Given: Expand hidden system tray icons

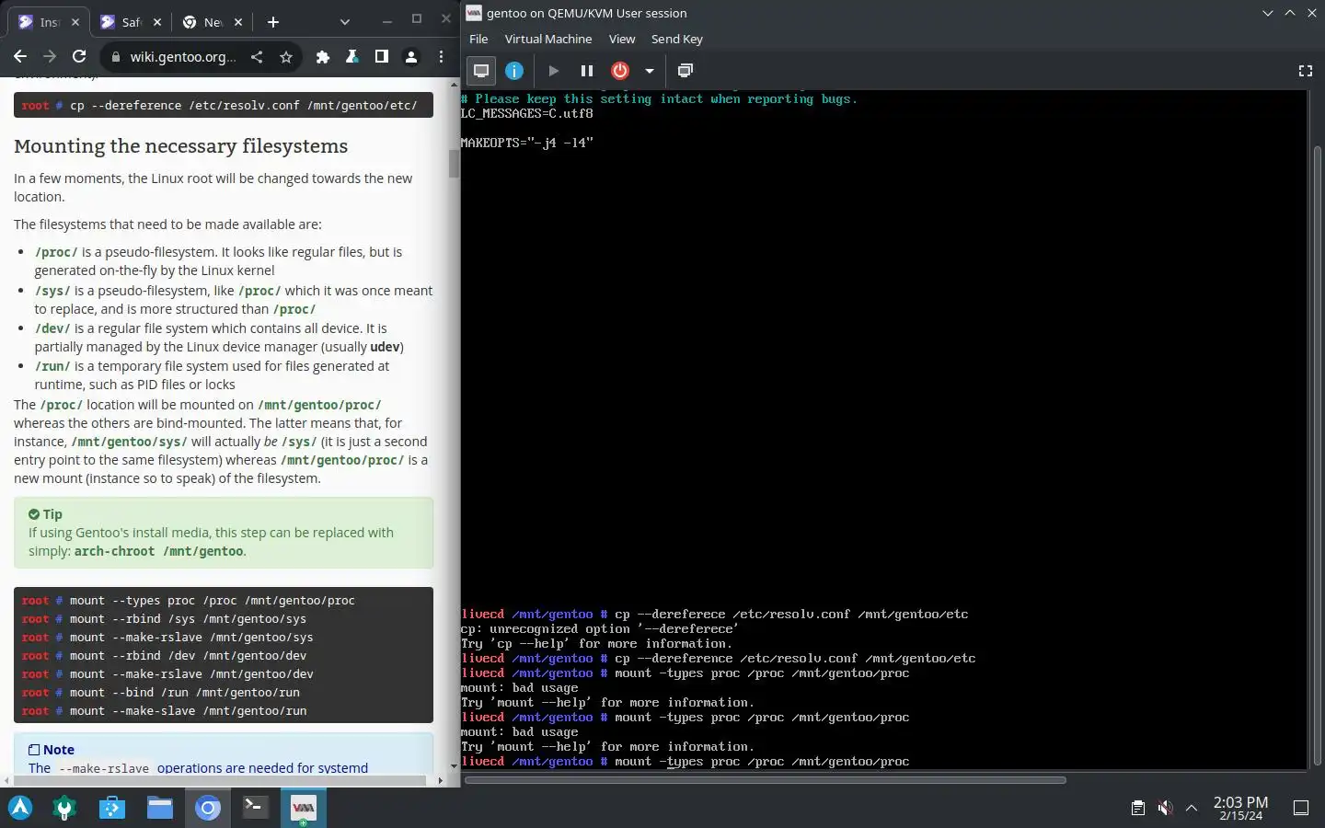Looking at the screenshot, I should (1192, 808).
